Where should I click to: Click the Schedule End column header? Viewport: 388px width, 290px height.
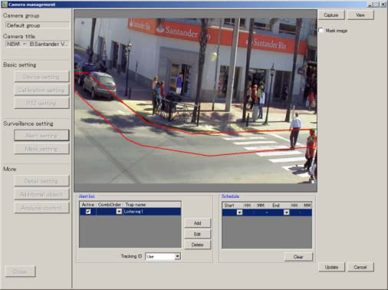pos(279,206)
